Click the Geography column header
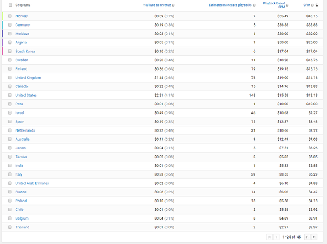Viewport: 327px width, 244px height. (x=23, y=5)
